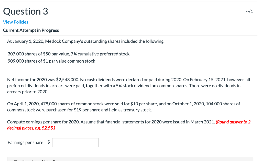The width and height of the screenshot is (262, 161).
Task: Click the Earnings per share answer box
Action: [x=75, y=142]
